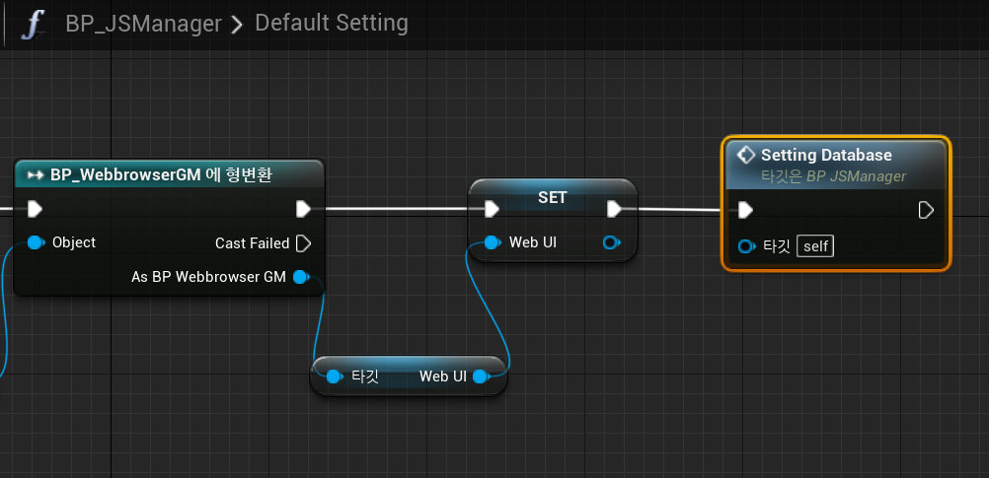The image size is (989, 478).
Task: Select the SET node header
Action: pos(552,197)
